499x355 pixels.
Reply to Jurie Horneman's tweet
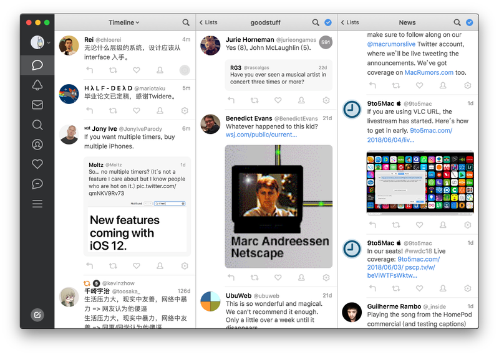[x=231, y=100]
